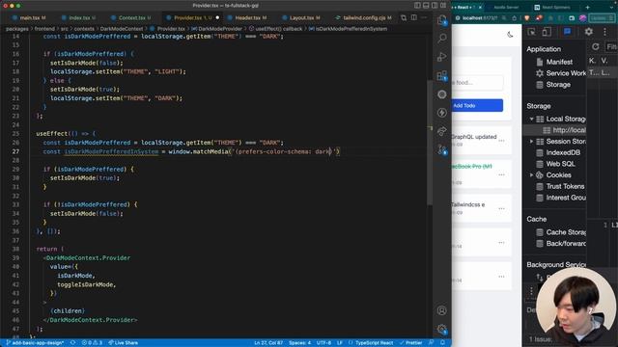Click the DevTools console messages icon
Viewport: 618px width, 347px height.
pyautogui.click(x=567, y=32)
